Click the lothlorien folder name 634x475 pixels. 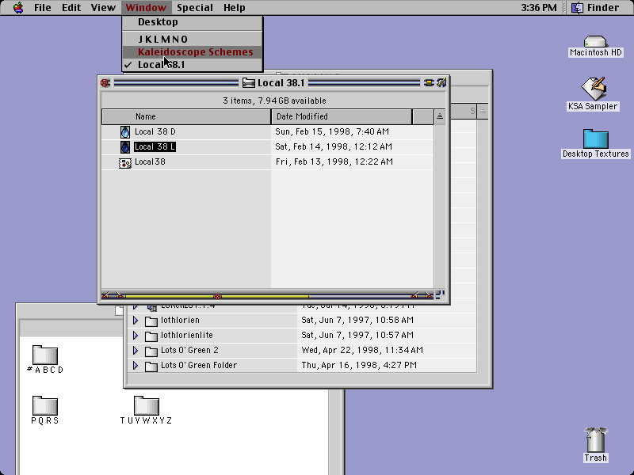click(180, 321)
